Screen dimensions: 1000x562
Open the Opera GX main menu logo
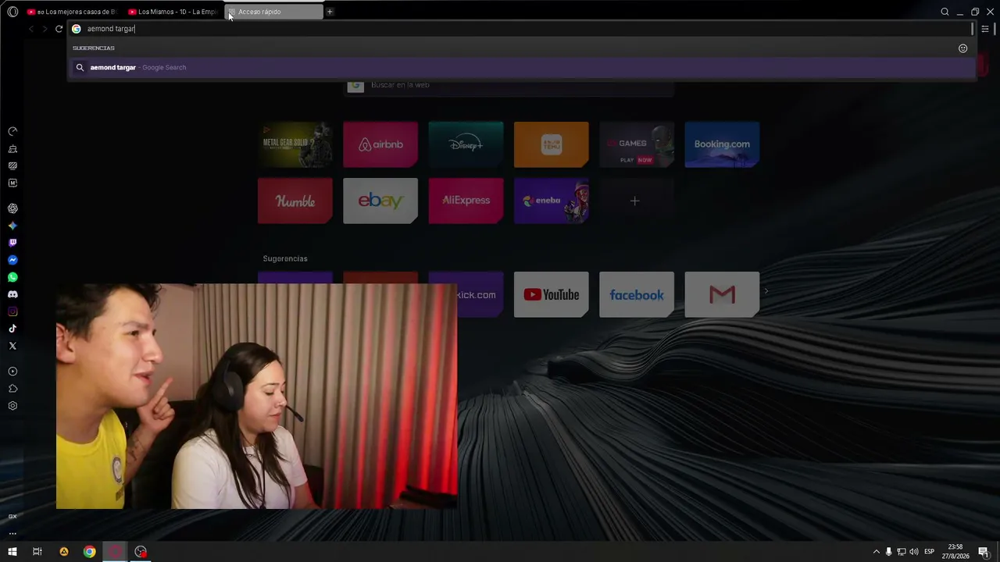point(12,12)
